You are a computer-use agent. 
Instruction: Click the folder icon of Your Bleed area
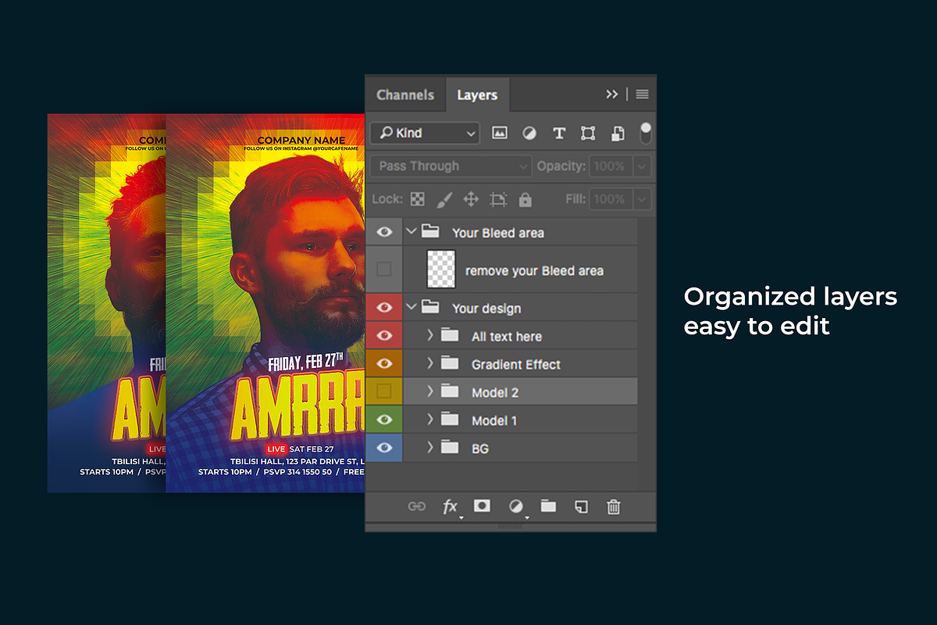pos(430,232)
